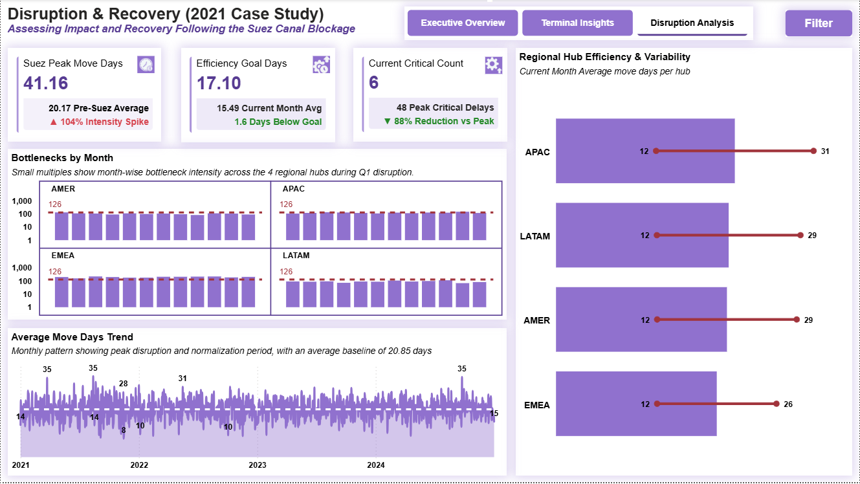Click the AMER small multiple panel title

[x=63, y=189]
